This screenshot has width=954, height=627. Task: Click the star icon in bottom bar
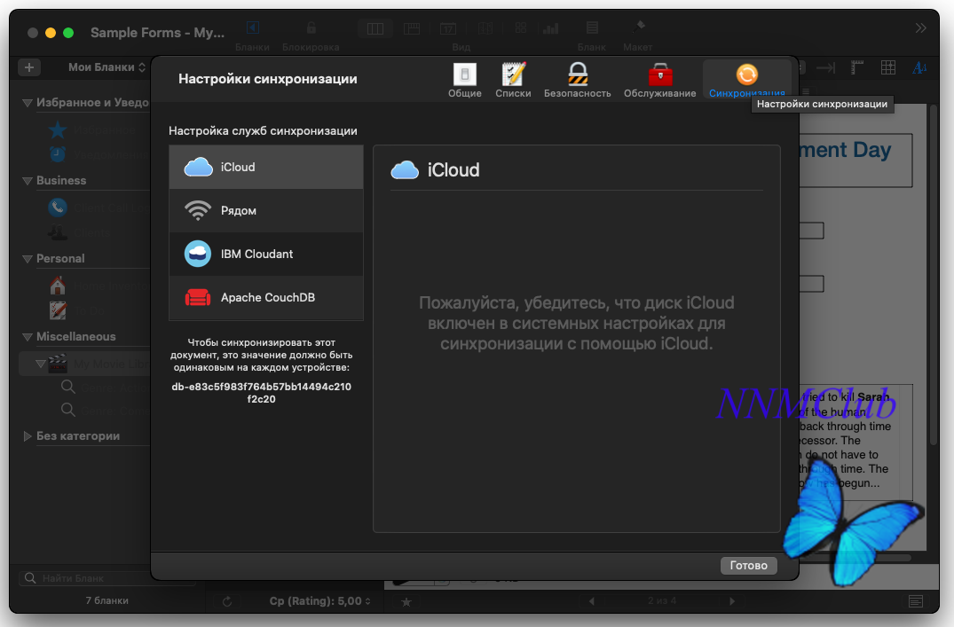pyautogui.click(x=406, y=602)
